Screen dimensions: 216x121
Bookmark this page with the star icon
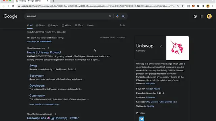coord(183,6)
